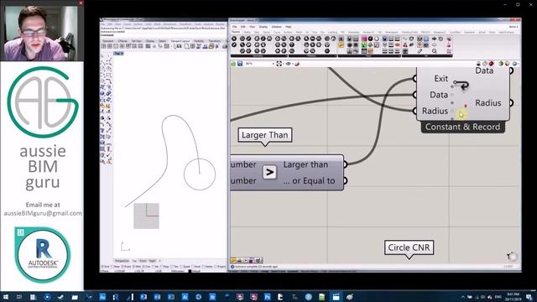This screenshot has height=302, width=537.
Task: Expand the Primitive ribbon panel bar
Action: coord(313,56)
